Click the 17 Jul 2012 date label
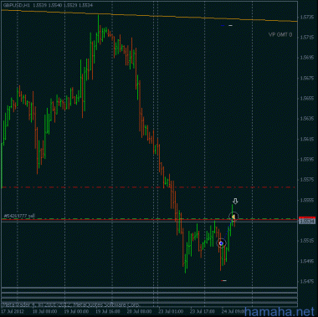 click(13, 311)
